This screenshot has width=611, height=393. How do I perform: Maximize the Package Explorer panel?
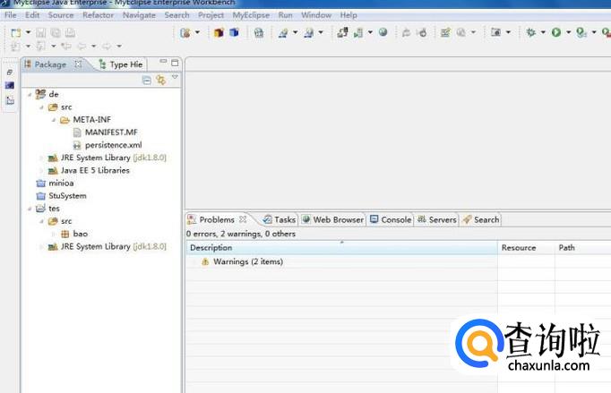[175, 63]
